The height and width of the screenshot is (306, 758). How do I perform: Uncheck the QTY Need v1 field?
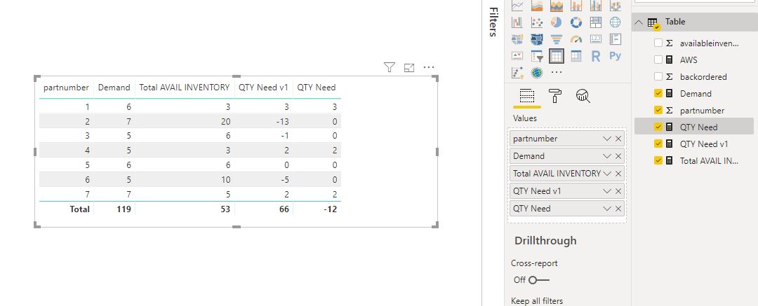click(x=658, y=144)
